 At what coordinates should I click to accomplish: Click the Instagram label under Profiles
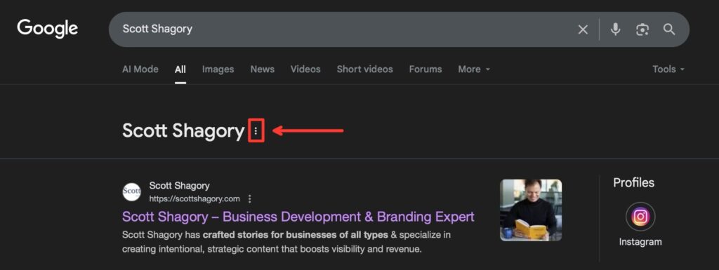coord(640,242)
